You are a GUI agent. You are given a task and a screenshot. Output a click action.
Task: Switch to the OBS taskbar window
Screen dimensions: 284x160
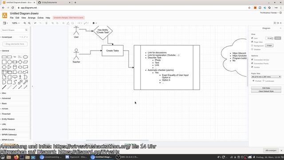pos(127,157)
